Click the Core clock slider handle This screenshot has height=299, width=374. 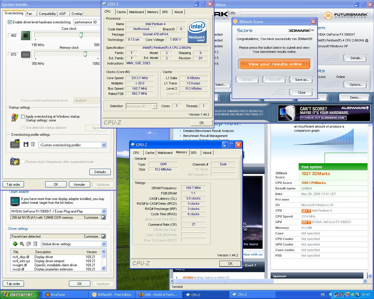pos(81,35)
